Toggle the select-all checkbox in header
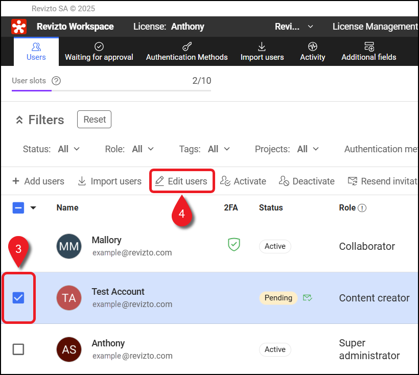419x375 pixels. click(18, 208)
